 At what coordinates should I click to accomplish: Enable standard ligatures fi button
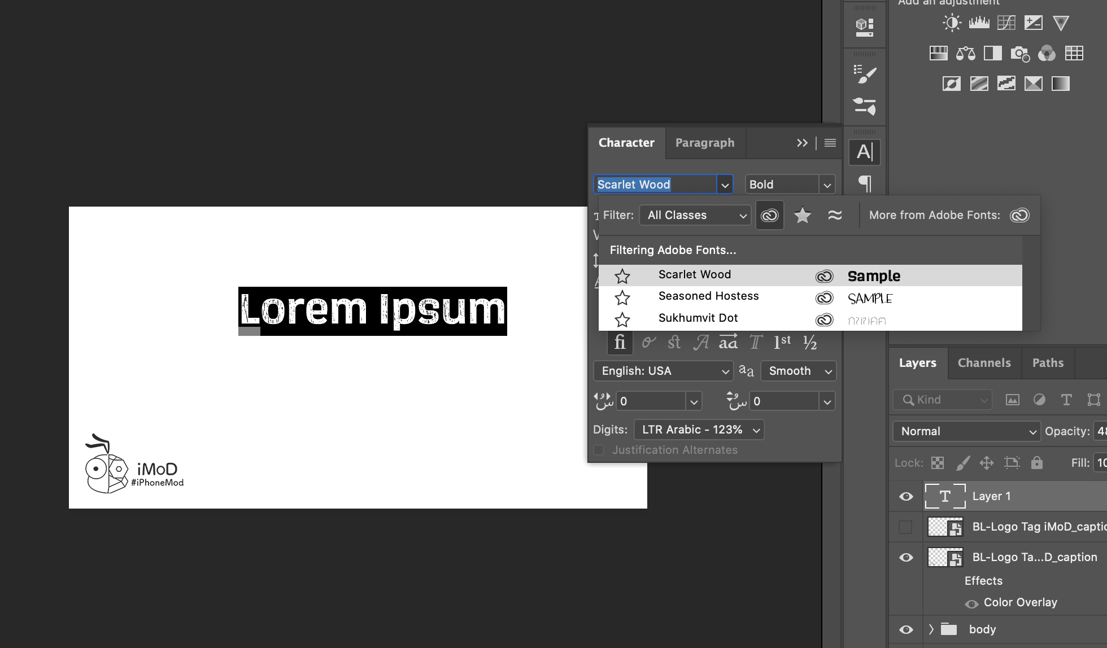(x=620, y=342)
